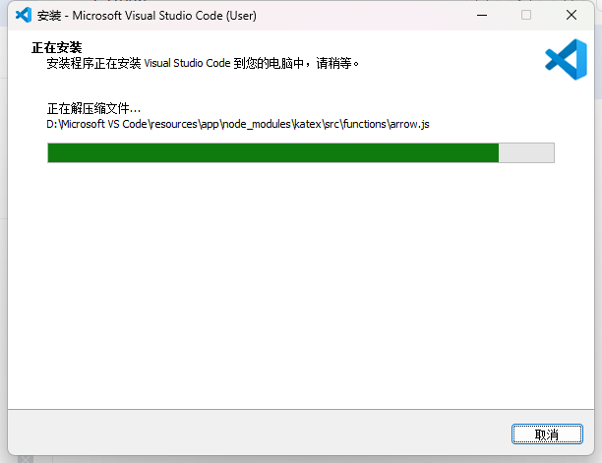This screenshot has height=463, width=602.
Task: Click the arrow.js file path text
Action: [x=238, y=124]
